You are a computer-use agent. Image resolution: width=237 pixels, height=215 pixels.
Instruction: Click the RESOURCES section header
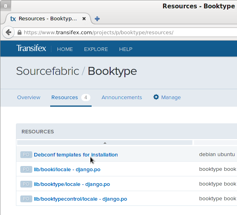pos(37,132)
